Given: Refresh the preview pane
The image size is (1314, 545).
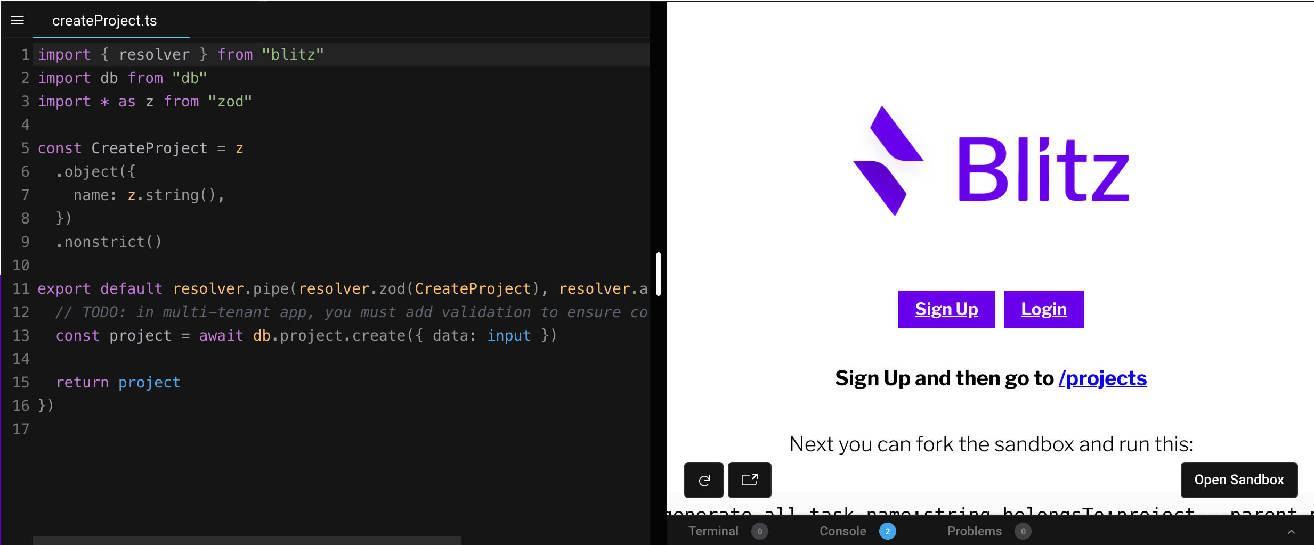Looking at the screenshot, I should click(703, 480).
